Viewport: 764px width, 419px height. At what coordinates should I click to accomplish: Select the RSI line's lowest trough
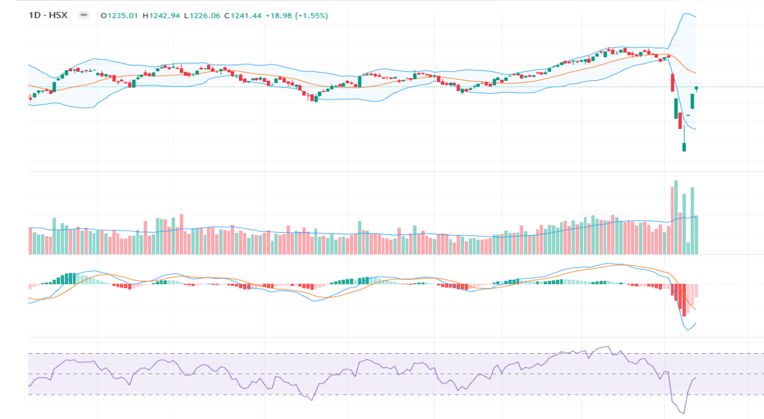pyautogui.click(x=683, y=414)
